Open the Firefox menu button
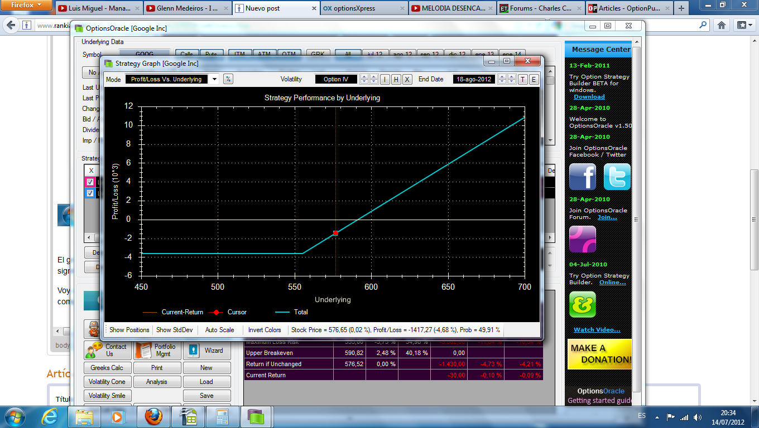The height and width of the screenshot is (428, 759). (27, 5)
